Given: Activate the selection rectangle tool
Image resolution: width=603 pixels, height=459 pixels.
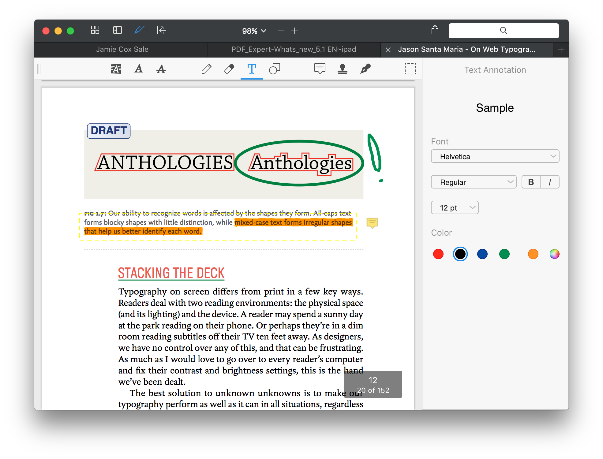Looking at the screenshot, I should tap(410, 69).
